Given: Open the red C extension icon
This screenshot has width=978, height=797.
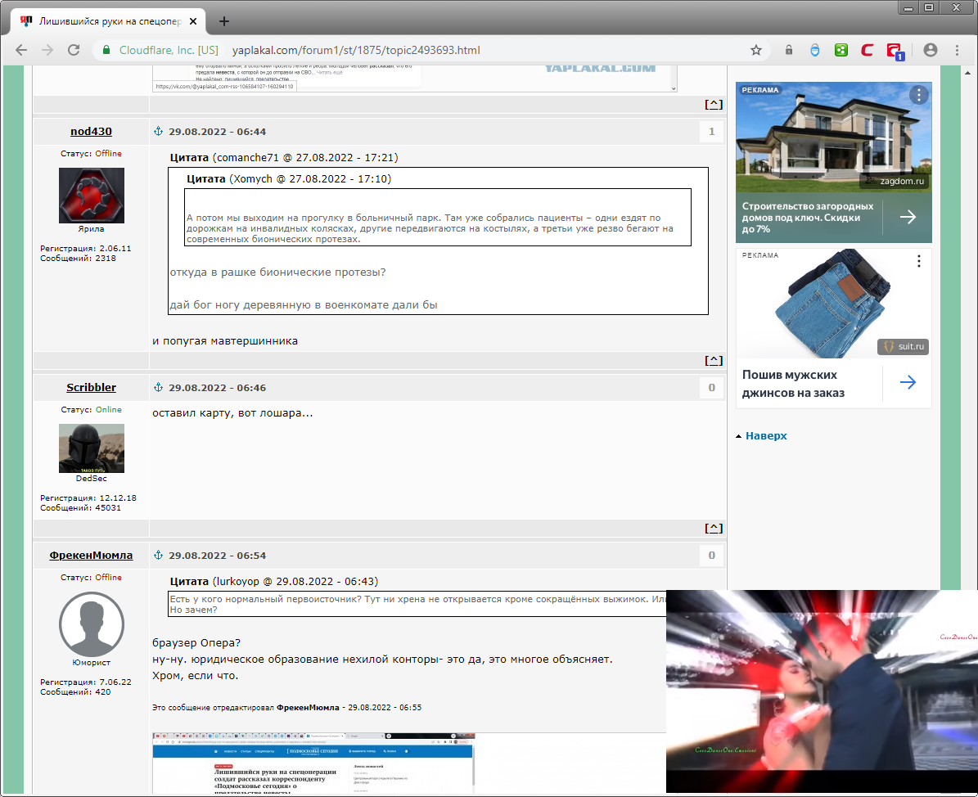Looking at the screenshot, I should (867, 50).
